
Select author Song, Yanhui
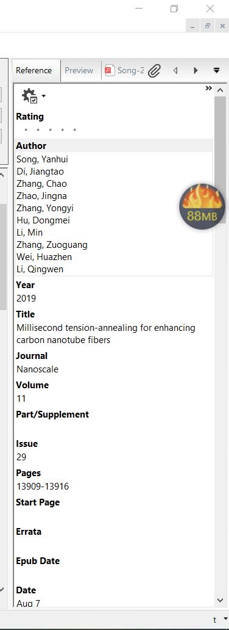point(42,159)
